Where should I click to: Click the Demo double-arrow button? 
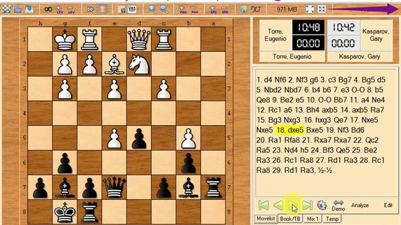pos(338,206)
